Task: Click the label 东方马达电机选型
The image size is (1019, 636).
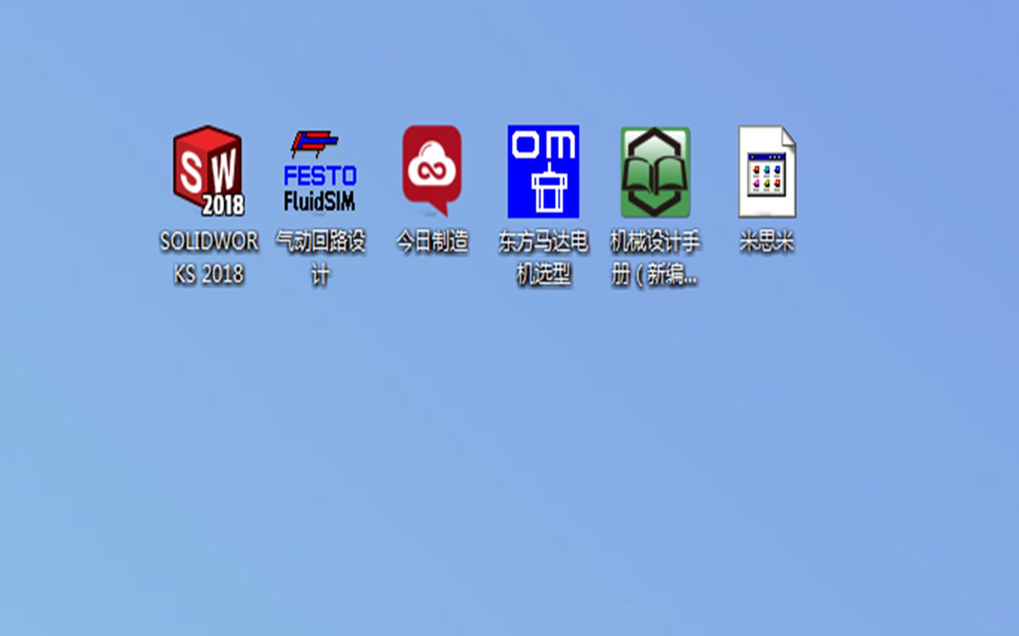Action: click(x=543, y=258)
